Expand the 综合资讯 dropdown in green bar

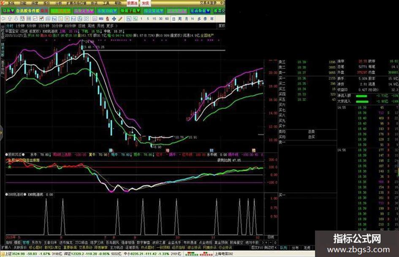pos(153,11)
